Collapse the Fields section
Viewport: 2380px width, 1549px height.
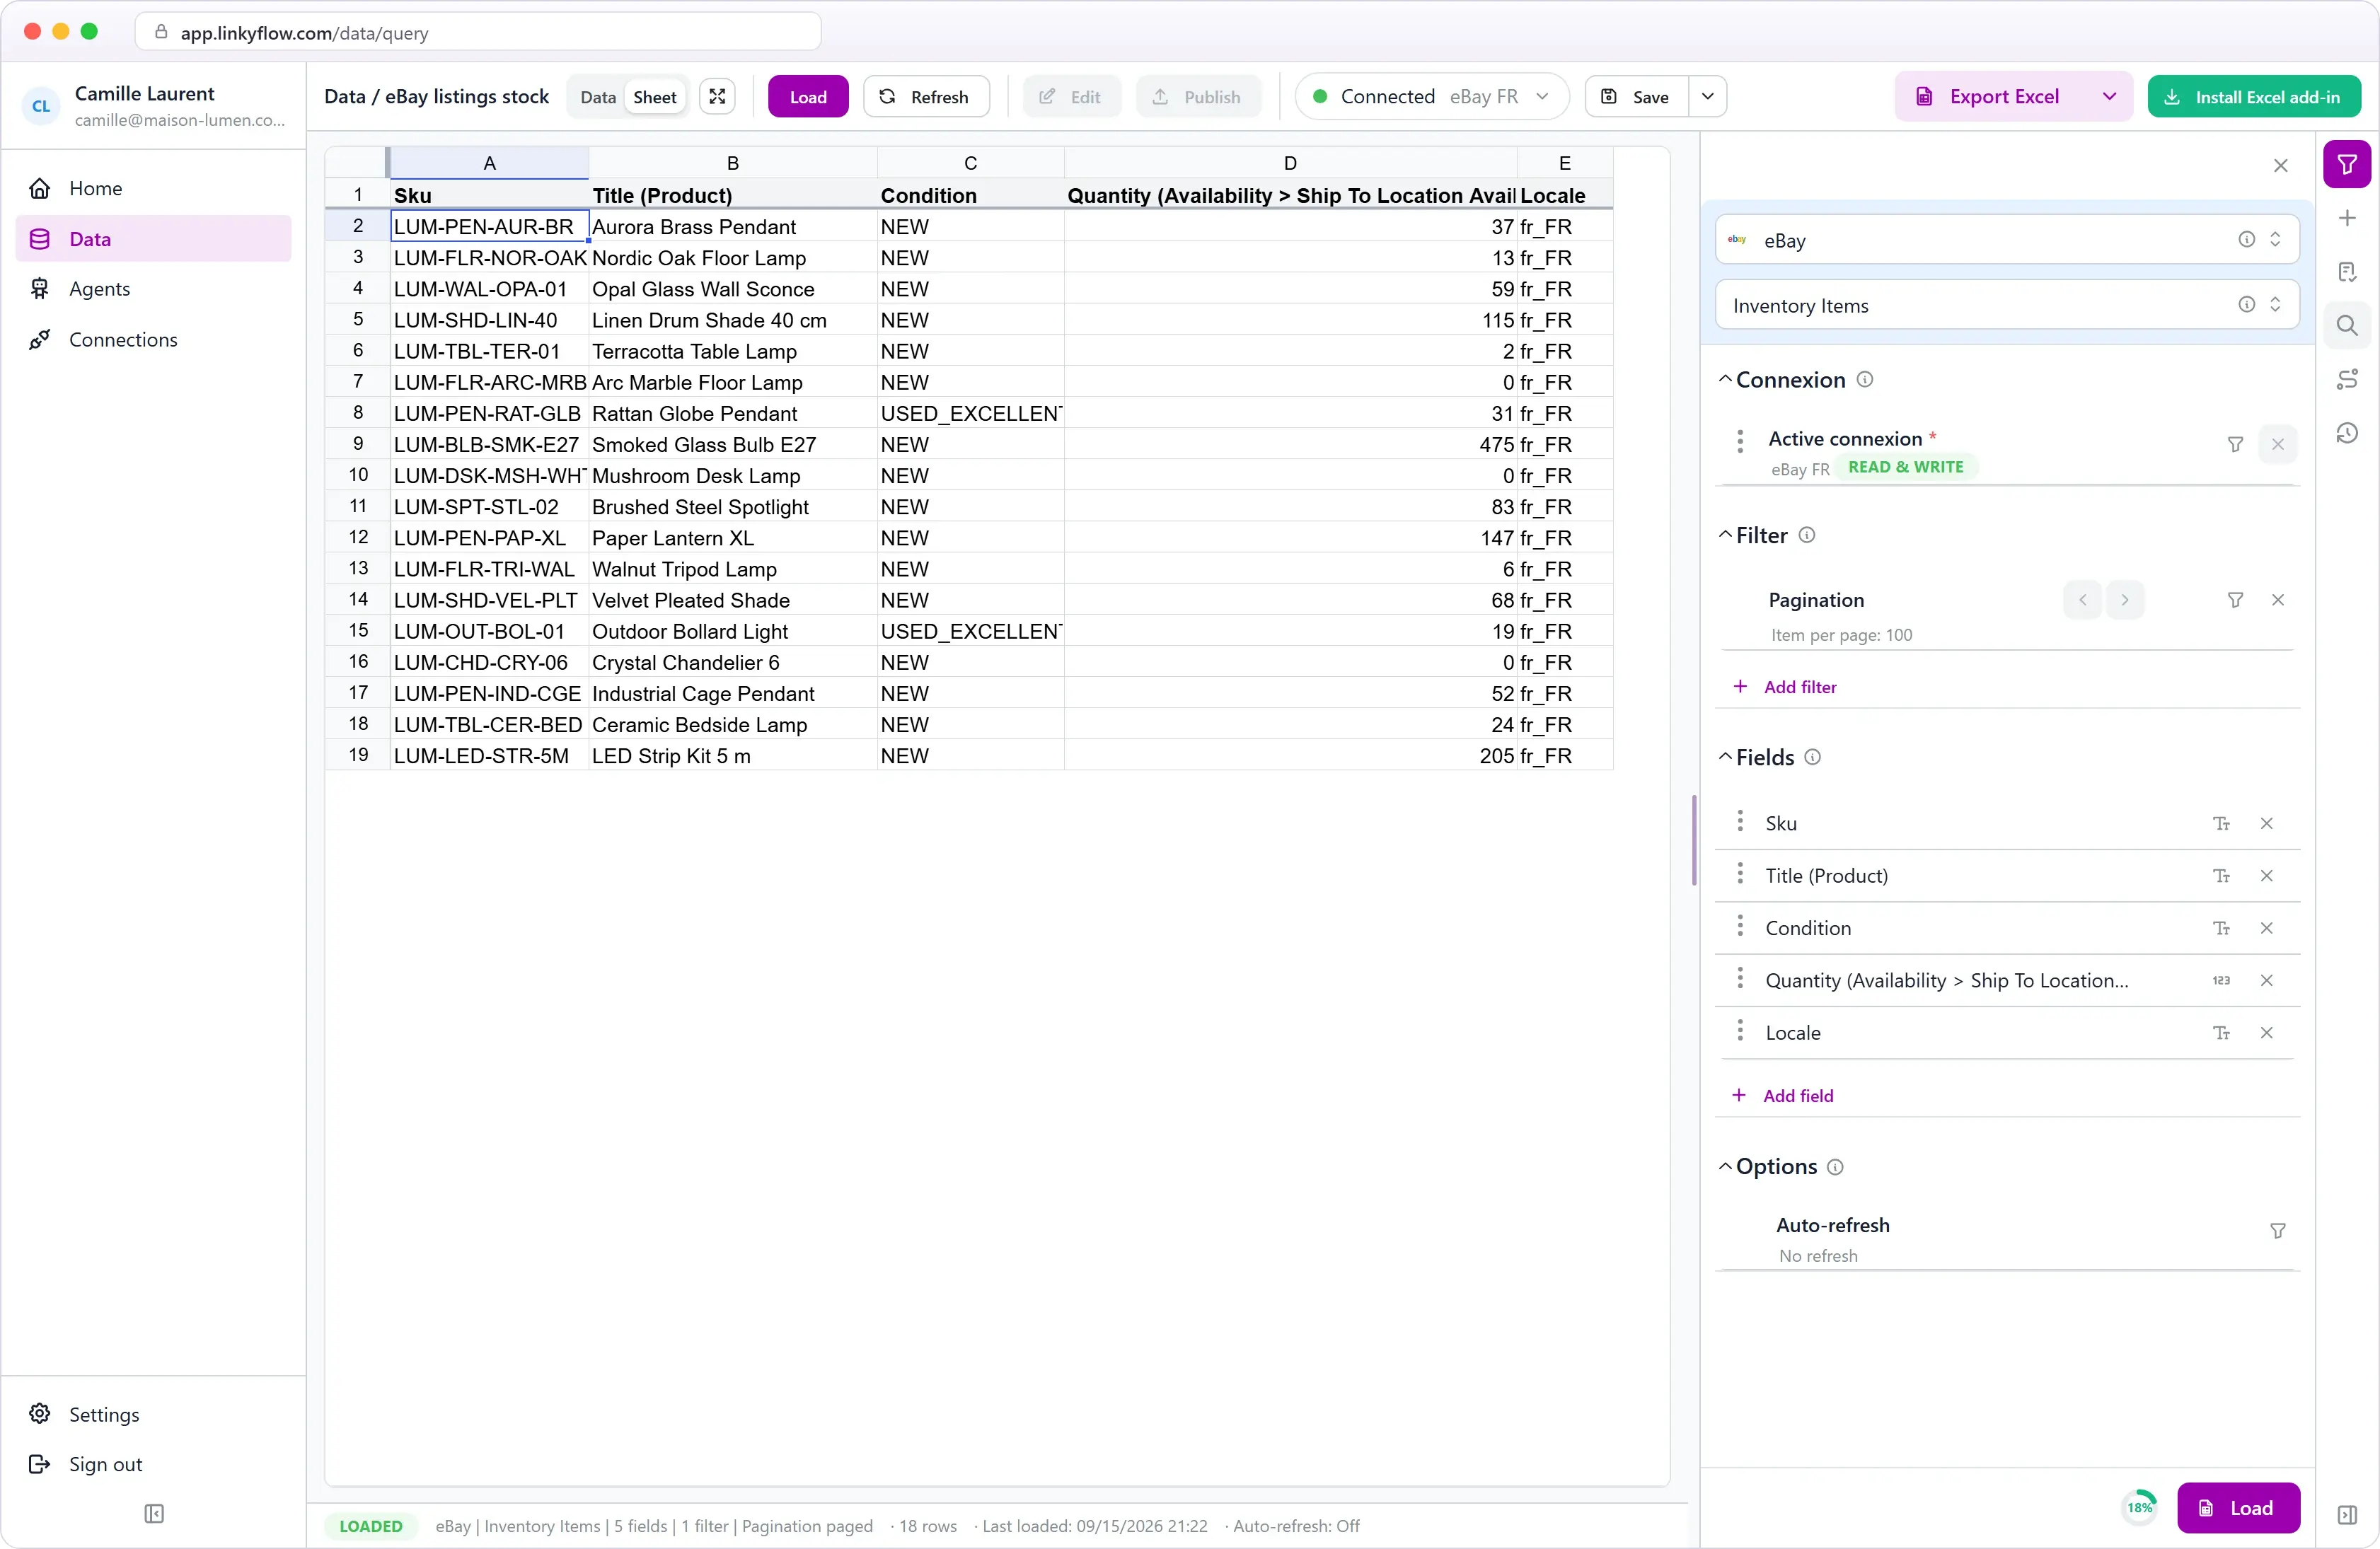(x=1725, y=757)
